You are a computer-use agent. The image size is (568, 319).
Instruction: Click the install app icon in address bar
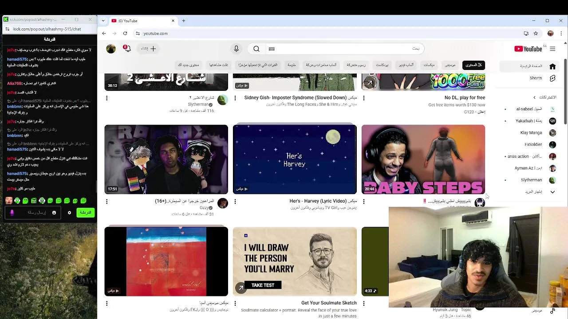(x=526, y=33)
